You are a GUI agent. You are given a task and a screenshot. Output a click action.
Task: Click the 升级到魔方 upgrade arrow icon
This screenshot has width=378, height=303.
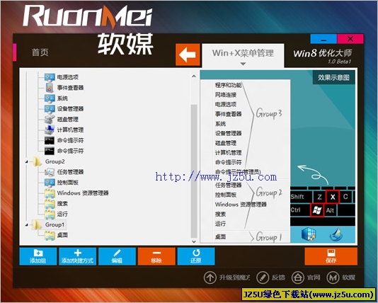pos(210,278)
